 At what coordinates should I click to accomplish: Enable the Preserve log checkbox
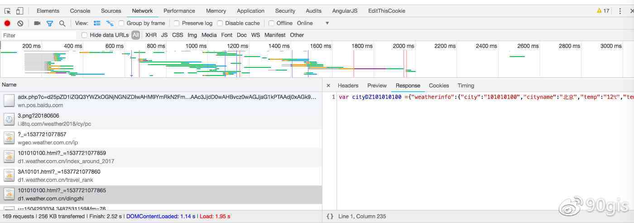[177, 23]
